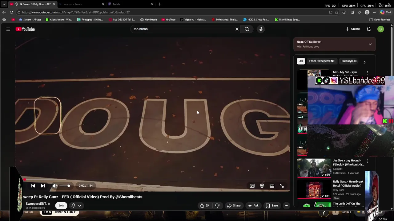Screen dimensions: 394x221
Task: Clear the 'too numb' search text
Action: pos(237,29)
